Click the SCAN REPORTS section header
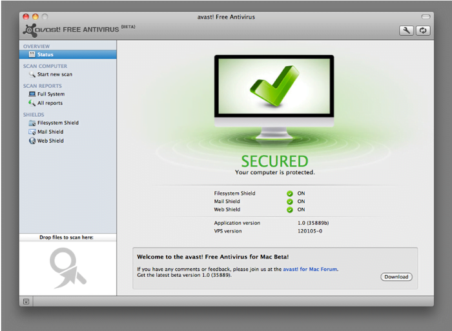This screenshot has width=452, height=331. (x=43, y=86)
